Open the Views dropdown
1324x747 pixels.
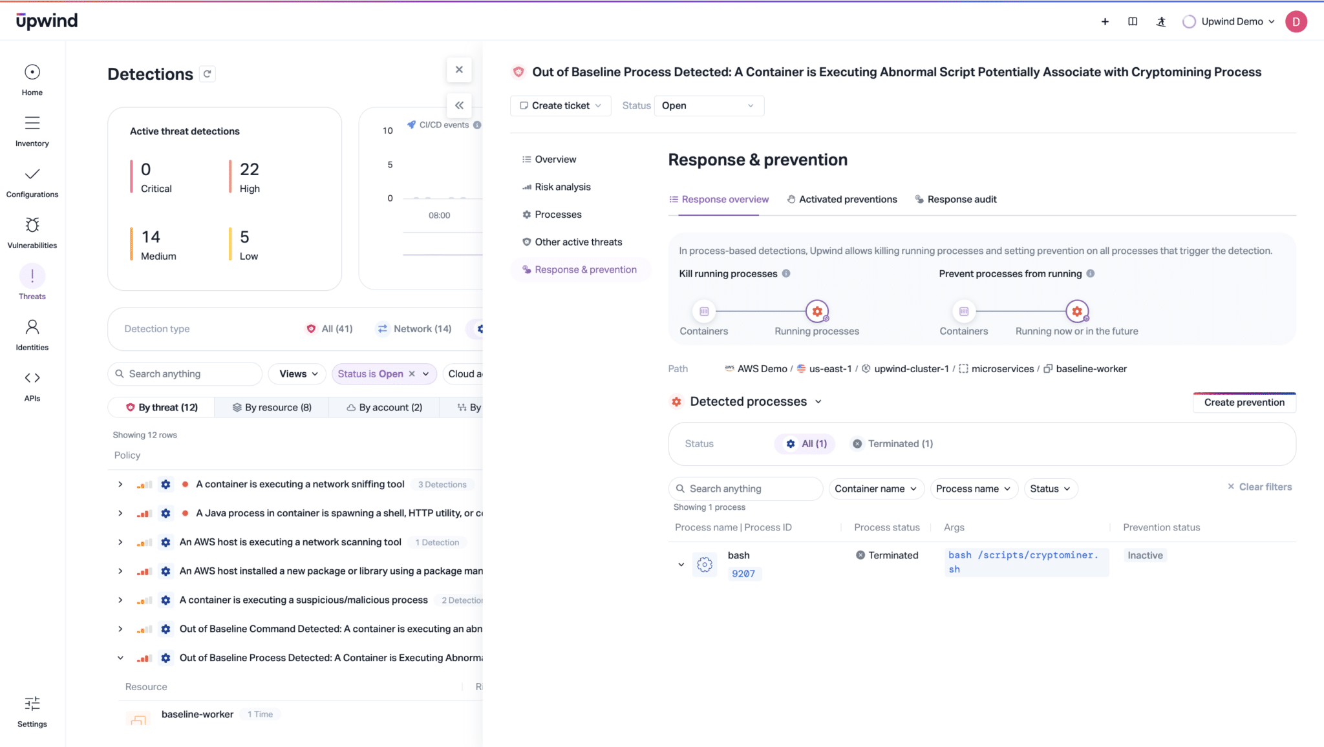pyautogui.click(x=296, y=373)
